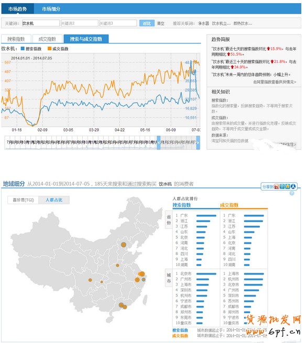Select recommended keyword 饮水机立...
306x343 pixels.
click(221, 23)
